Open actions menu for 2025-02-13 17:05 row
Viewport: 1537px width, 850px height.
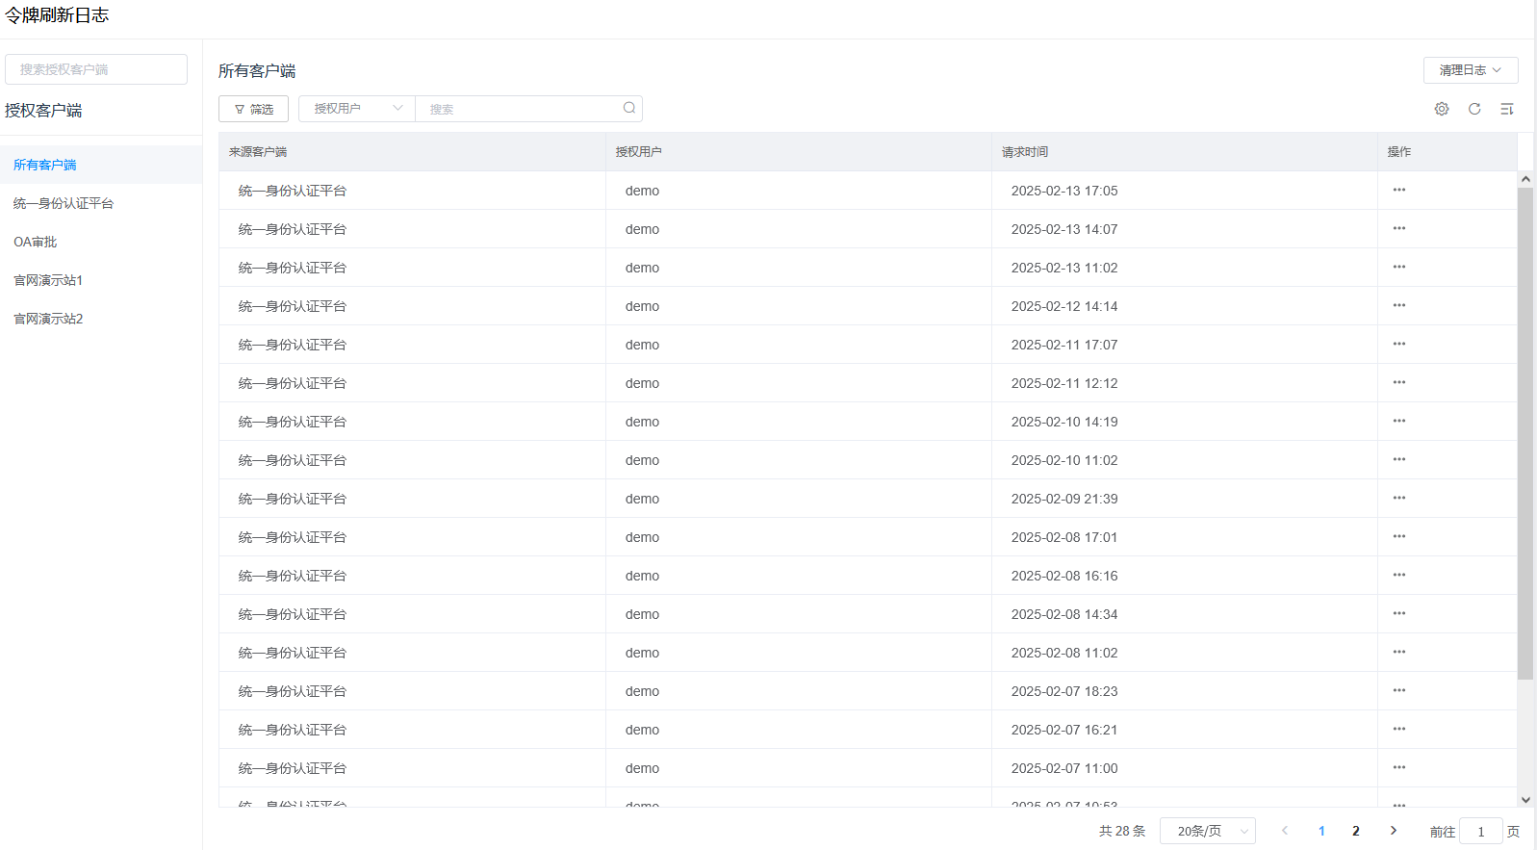1398,190
